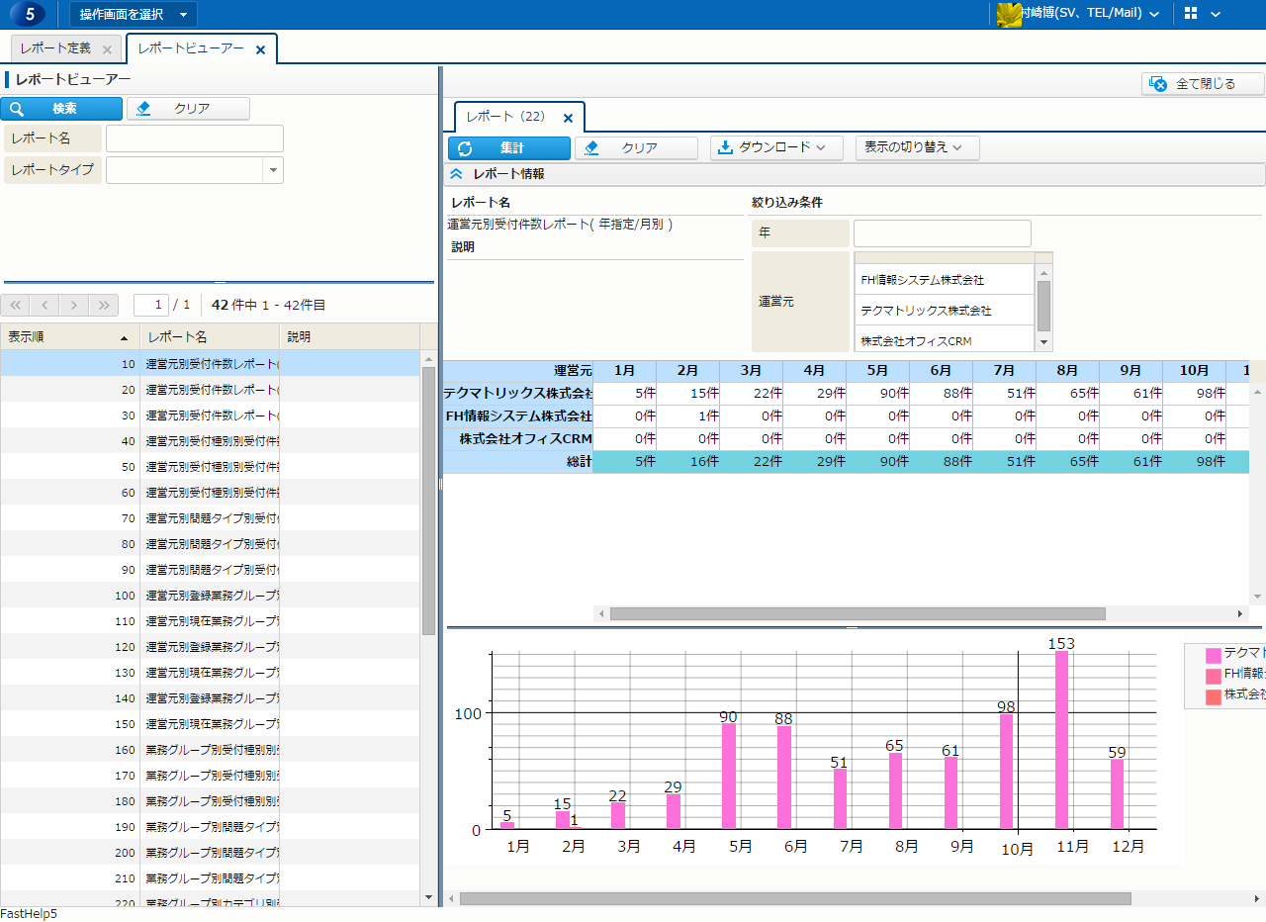
Task: Click the FastHelp5 logo icon
Action: (x=29, y=14)
